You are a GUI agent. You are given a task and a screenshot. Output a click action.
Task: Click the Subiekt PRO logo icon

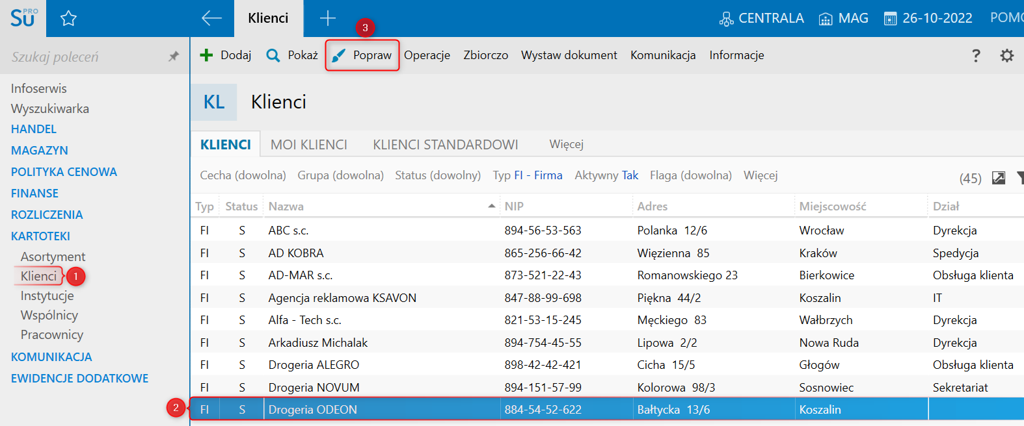[23, 18]
